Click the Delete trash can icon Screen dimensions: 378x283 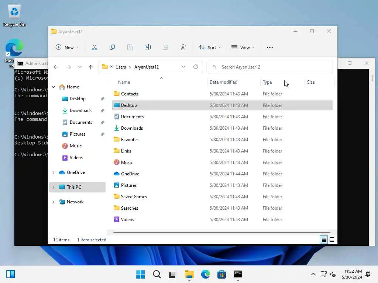pyautogui.click(x=183, y=48)
